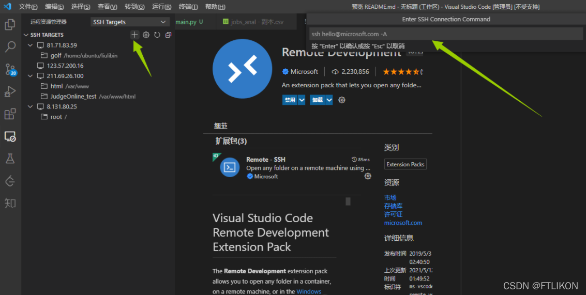586x295 pixels.
Task: Click the 远程资源管理器 panel title
Action: click(49, 22)
